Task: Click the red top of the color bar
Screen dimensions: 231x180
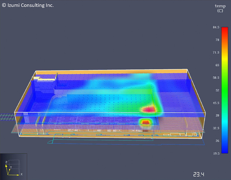Action: (x=219, y=30)
